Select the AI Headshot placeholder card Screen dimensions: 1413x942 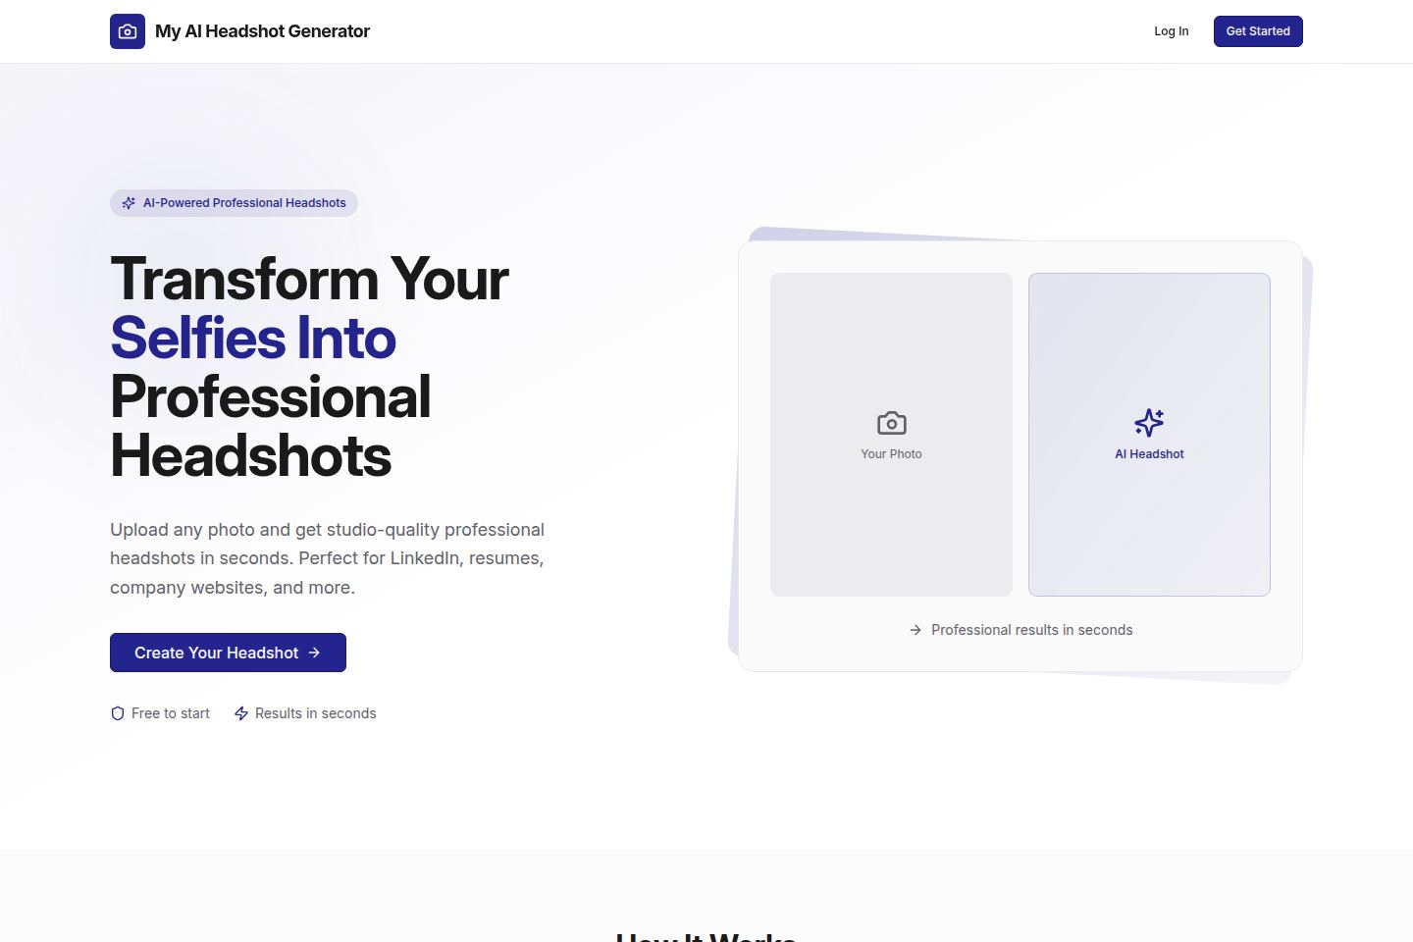(1149, 435)
